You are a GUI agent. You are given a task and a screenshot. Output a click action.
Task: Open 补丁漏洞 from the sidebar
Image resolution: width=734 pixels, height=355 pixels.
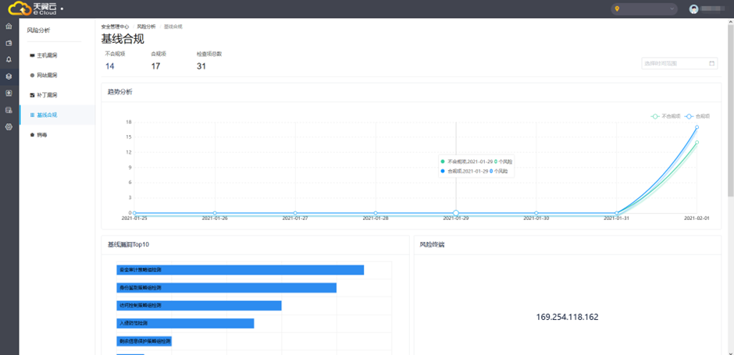[x=47, y=95]
